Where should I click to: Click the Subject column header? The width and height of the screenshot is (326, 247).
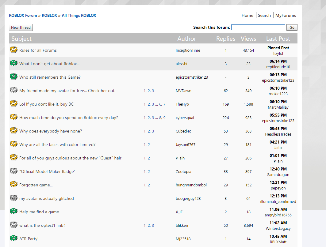[x=21, y=39]
